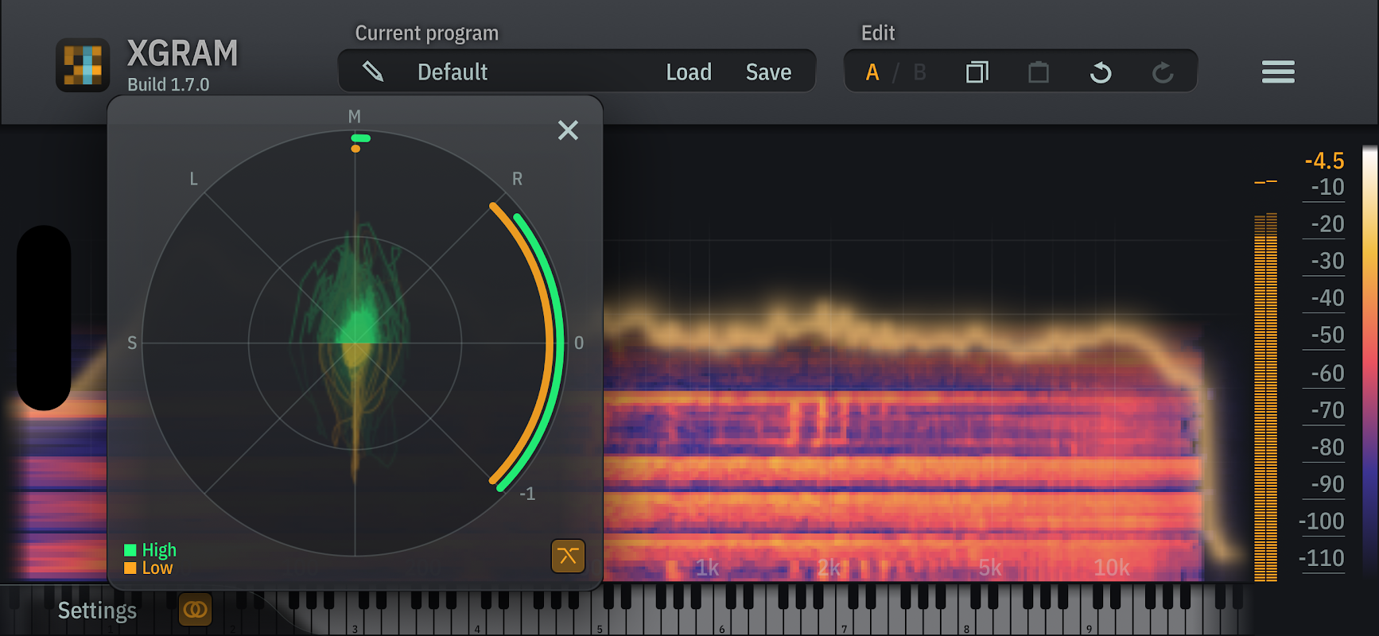Close the stereo vectorscope panel
This screenshot has width=1379, height=636.
pos(568,130)
